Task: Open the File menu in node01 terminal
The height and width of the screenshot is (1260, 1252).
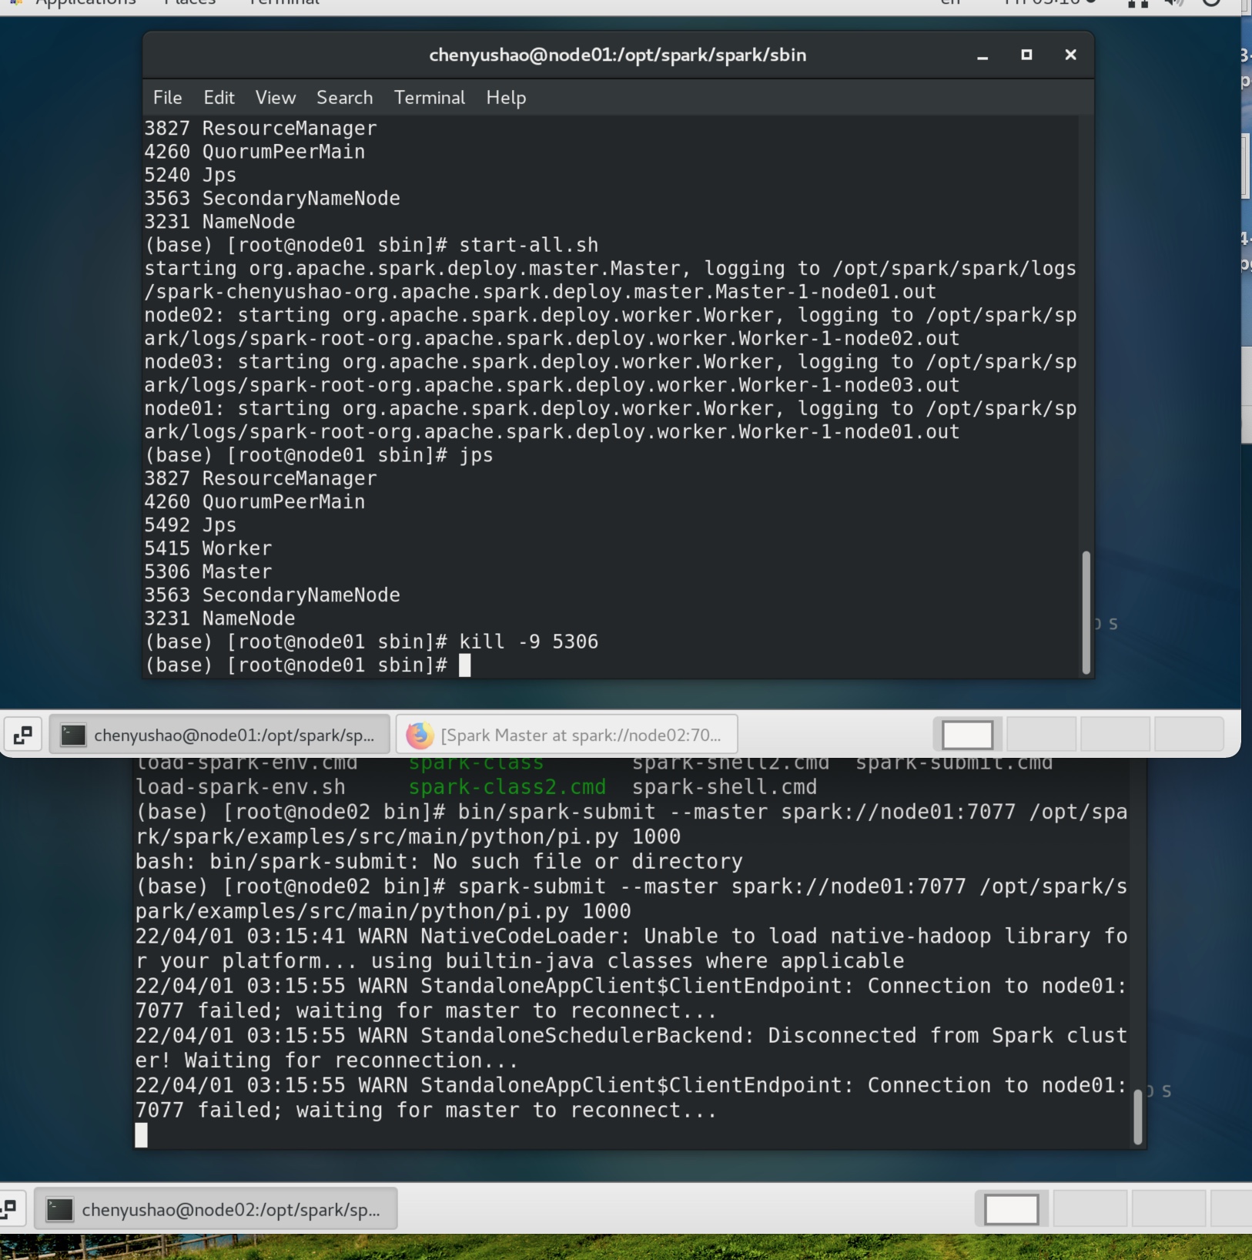Action: 167,98
